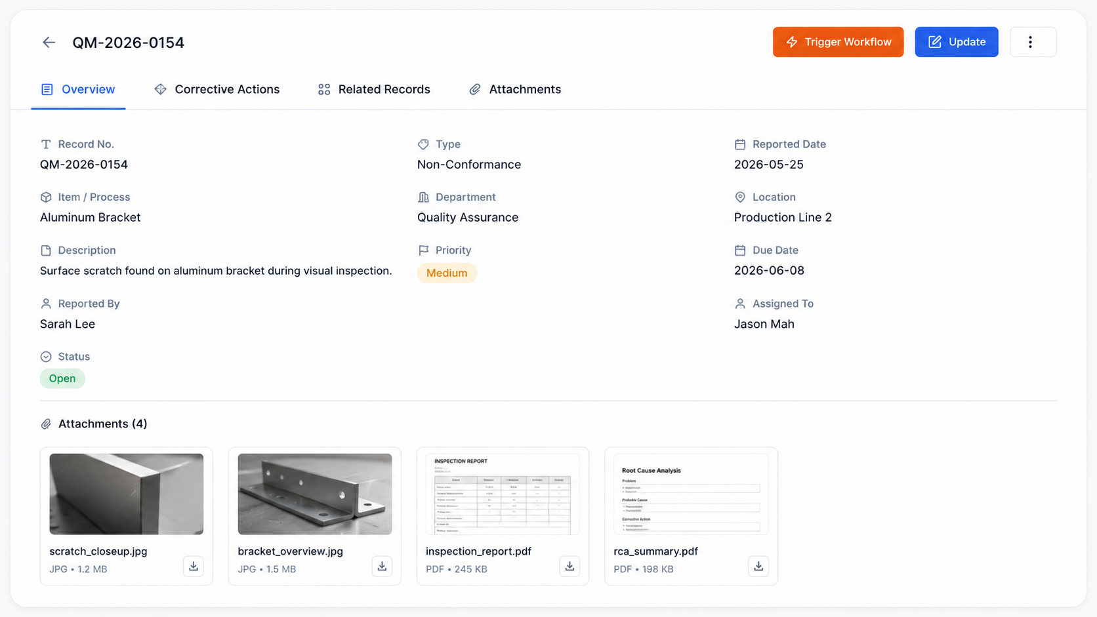
Task: Click the Aluminum Bracket item value
Action: point(91,218)
